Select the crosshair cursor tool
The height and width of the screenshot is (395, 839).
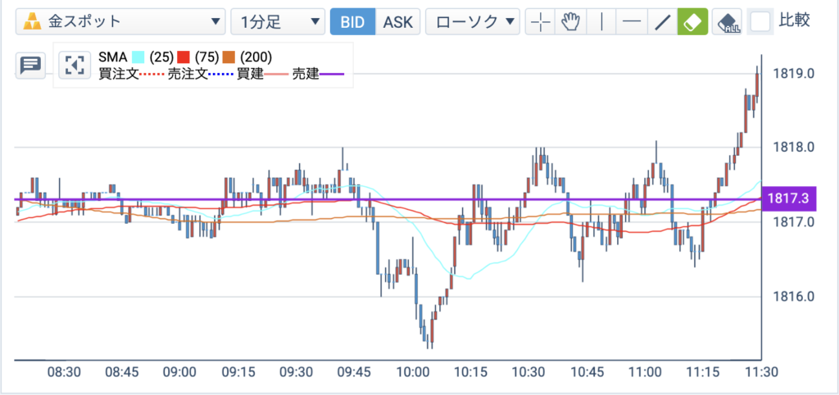(541, 22)
